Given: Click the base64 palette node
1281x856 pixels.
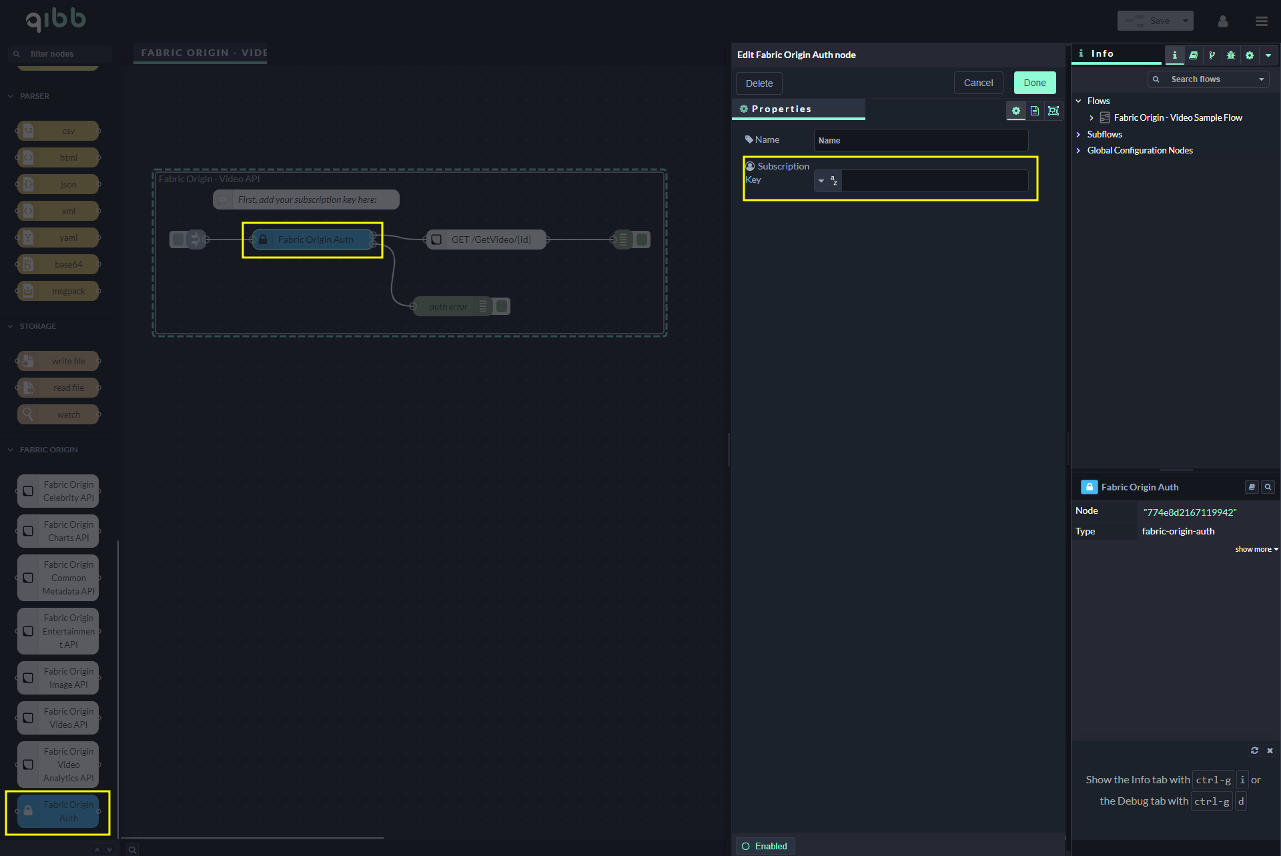Looking at the screenshot, I should pos(58,264).
